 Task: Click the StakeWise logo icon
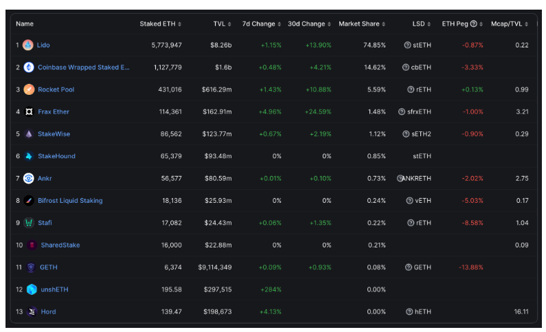tap(29, 134)
